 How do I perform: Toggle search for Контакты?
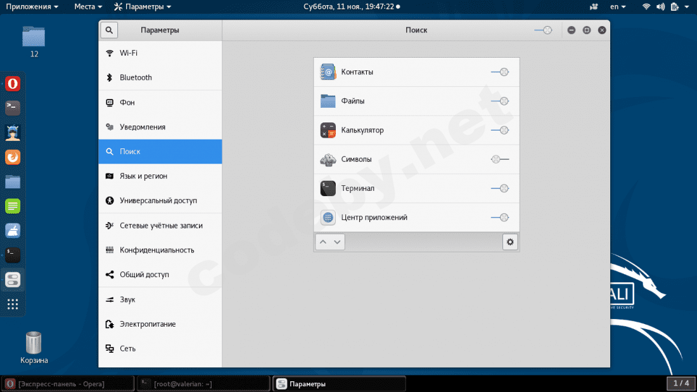(500, 72)
